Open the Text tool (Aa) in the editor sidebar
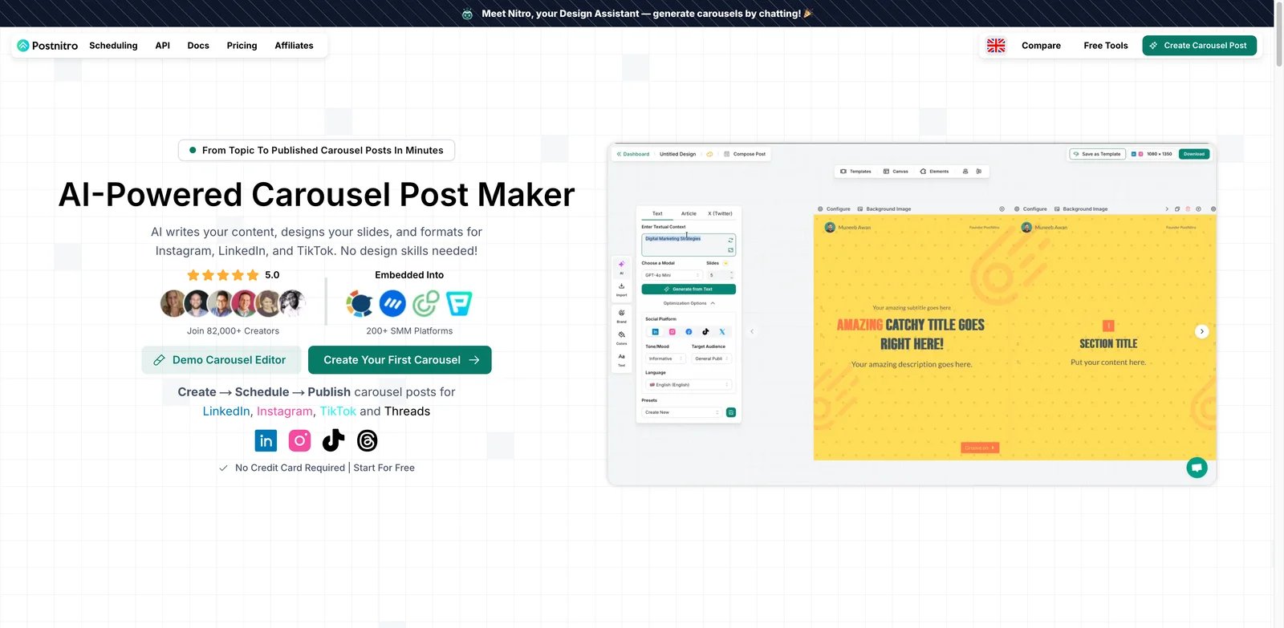The width and height of the screenshot is (1284, 628). tap(621, 359)
